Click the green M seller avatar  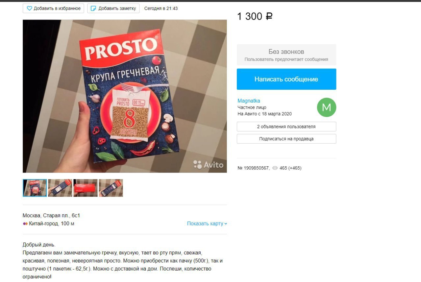point(327,107)
